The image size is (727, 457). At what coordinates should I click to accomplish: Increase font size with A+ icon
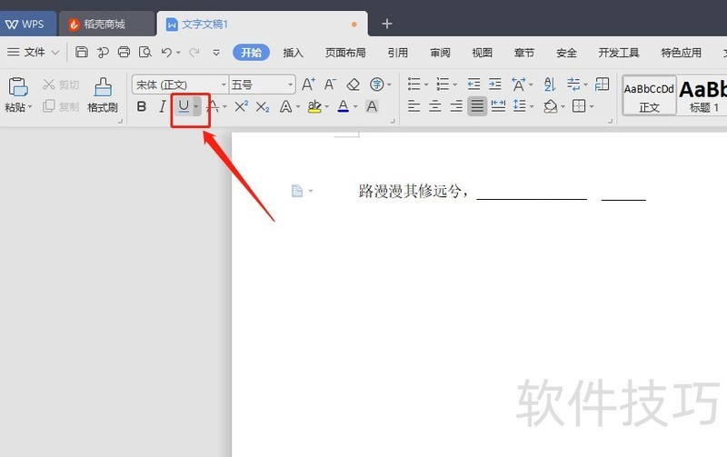308,84
